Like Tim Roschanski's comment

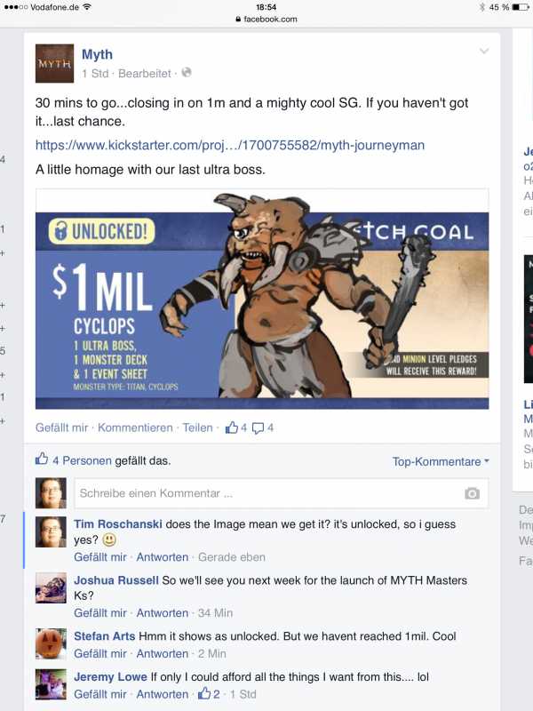point(100,557)
